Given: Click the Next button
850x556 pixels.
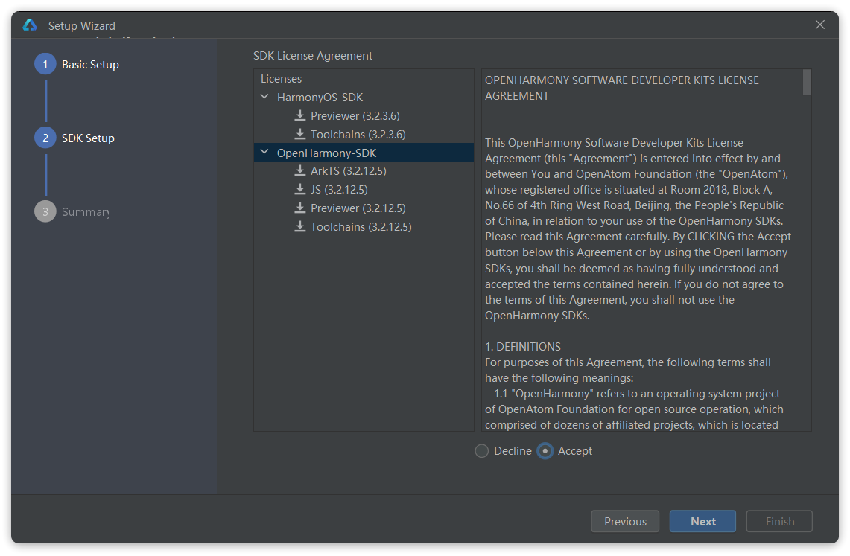Looking at the screenshot, I should (702, 521).
